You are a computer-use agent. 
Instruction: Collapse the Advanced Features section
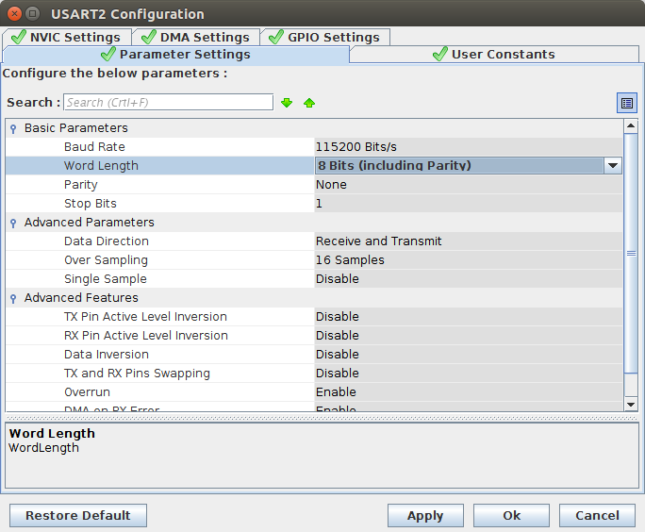tap(13, 298)
